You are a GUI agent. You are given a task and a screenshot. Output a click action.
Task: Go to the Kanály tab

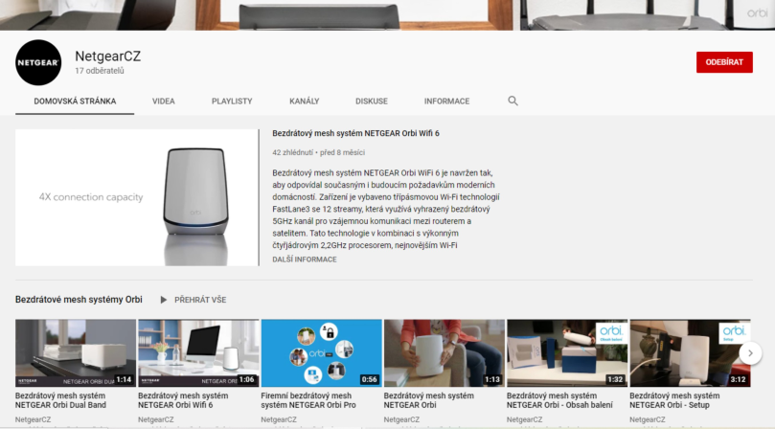point(304,101)
